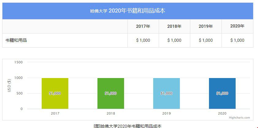Select the 2017 yellow-green bar
The image size is (258, 128).
point(55,94)
